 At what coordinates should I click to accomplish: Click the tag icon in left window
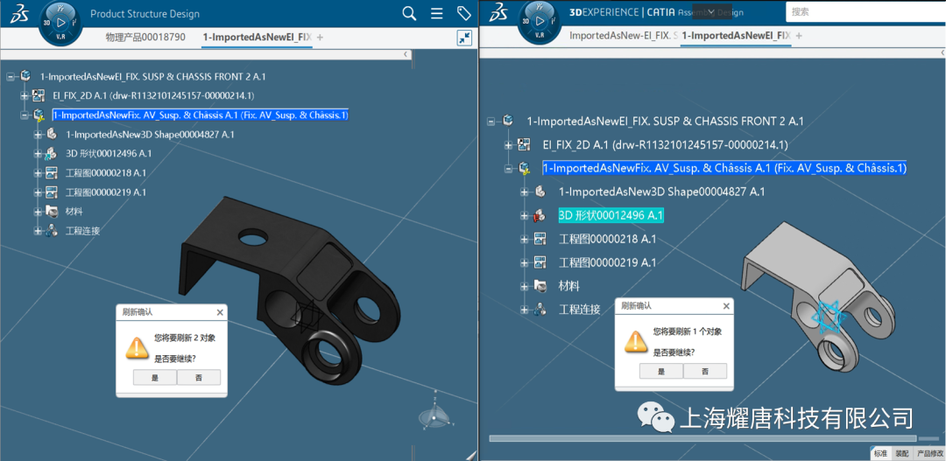pos(463,13)
